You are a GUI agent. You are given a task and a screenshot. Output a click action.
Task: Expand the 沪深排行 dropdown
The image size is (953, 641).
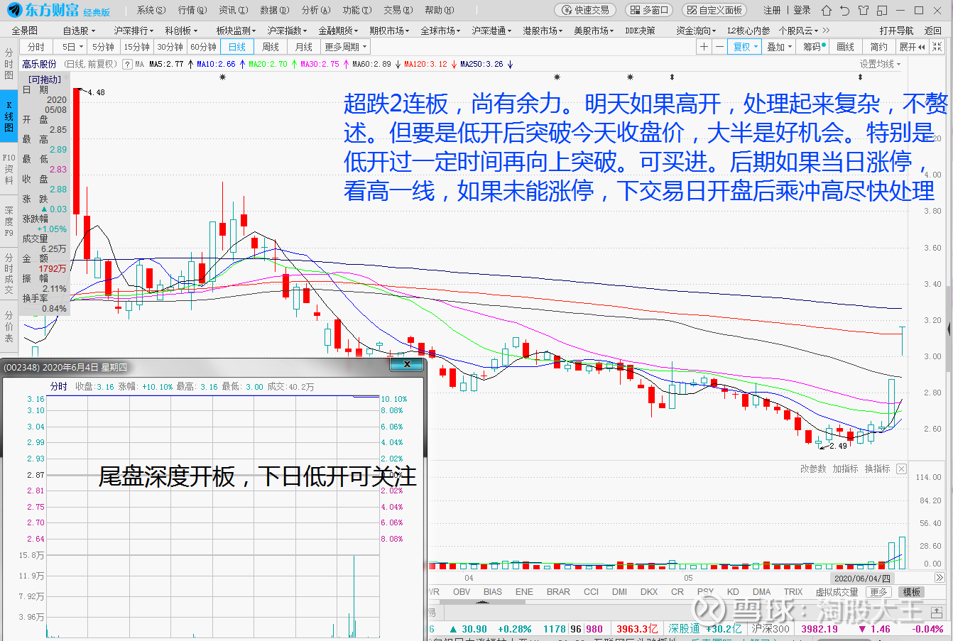(134, 31)
